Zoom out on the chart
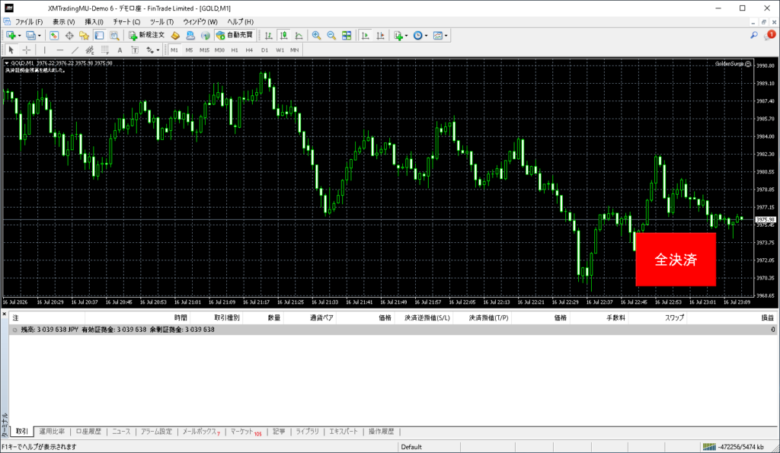 coord(331,35)
